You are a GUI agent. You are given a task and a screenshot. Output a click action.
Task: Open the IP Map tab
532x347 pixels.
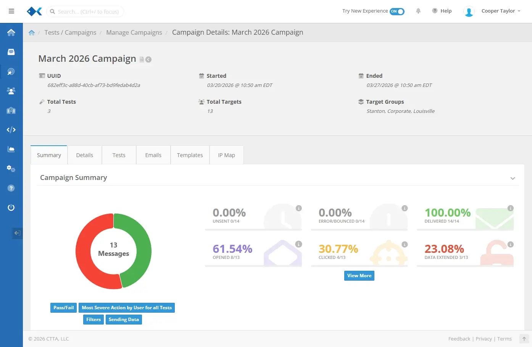[226, 155]
